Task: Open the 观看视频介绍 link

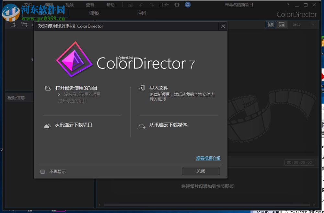Action: [208, 158]
